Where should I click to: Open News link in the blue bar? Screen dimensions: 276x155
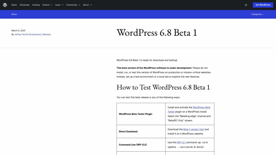point(14,14)
